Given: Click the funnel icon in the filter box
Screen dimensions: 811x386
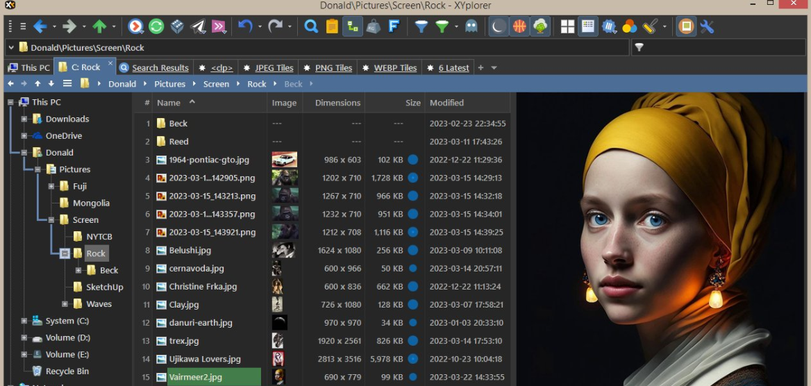Looking at the screenshot, I should (639, 48).
